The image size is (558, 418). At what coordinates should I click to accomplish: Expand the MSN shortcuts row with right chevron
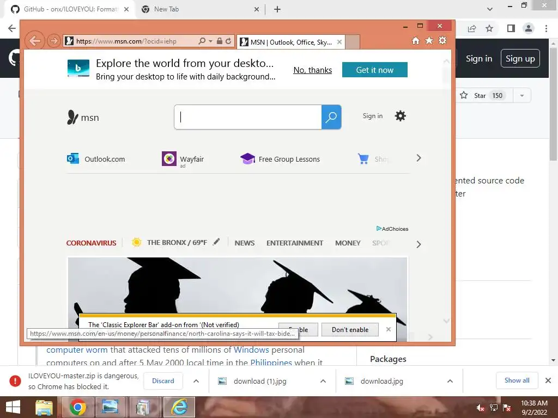click(x=418, y=158)
